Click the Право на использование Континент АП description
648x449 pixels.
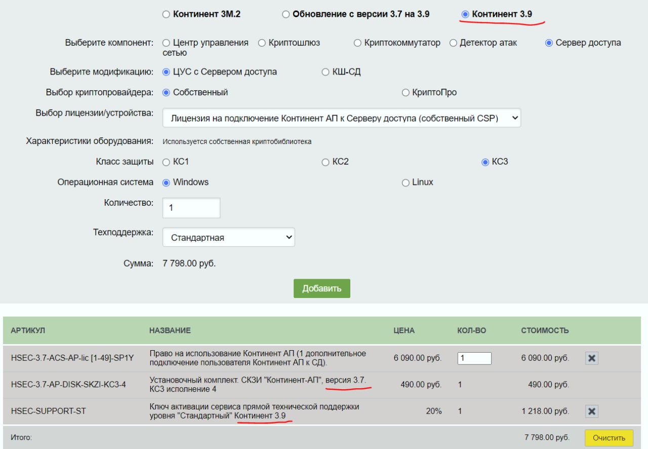[x=258, y=358]
